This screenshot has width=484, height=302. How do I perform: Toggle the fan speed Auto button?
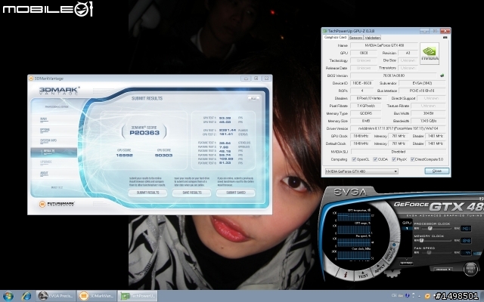[477, 254]
